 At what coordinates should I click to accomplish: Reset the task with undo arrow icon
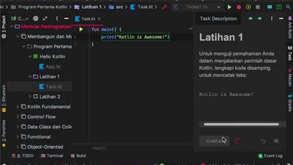(263, 141)
